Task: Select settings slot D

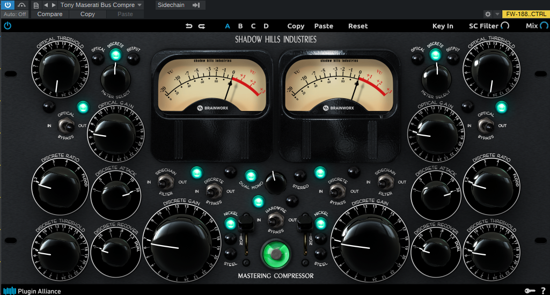Action: [x=266, y=26]
